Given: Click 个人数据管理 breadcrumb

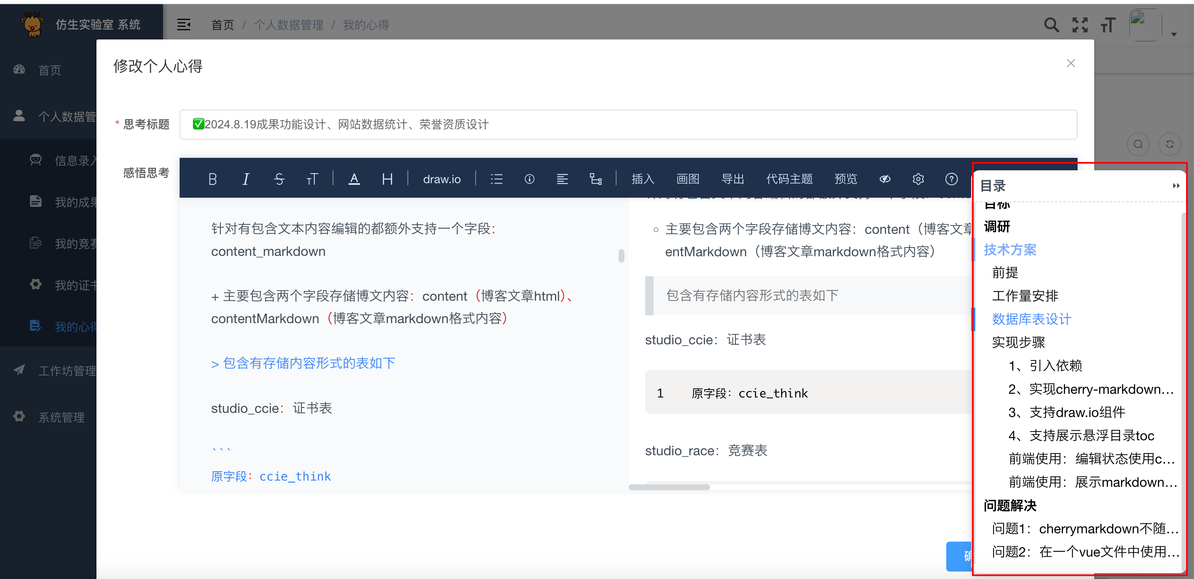Looking at the screenshot, I should 288,25.
